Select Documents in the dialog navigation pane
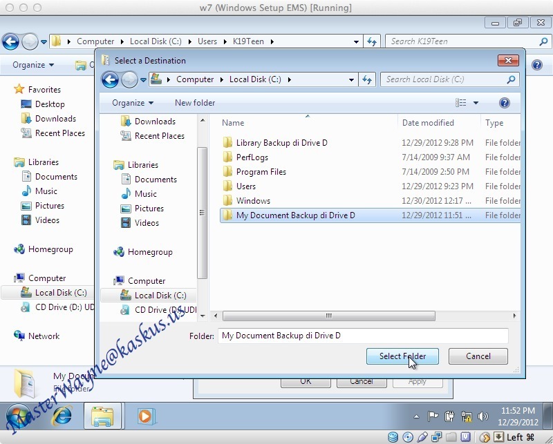553x444 pixels. pos(149,180)
